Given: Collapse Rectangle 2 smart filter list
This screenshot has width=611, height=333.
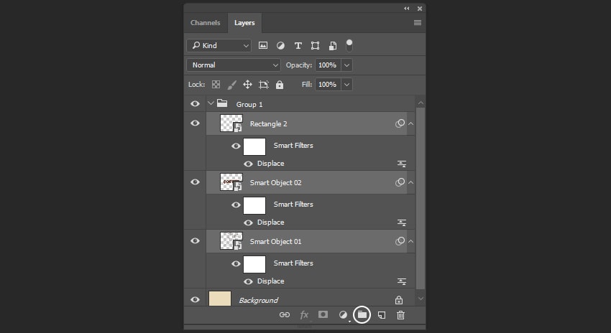Looking at the screenshot, I should coord(410,123).
